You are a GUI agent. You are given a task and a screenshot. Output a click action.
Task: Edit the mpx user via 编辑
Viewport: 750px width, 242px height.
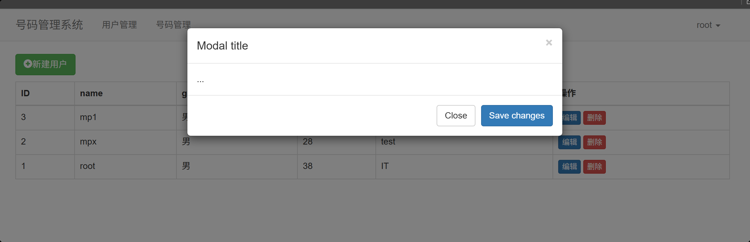coord(569,142)
